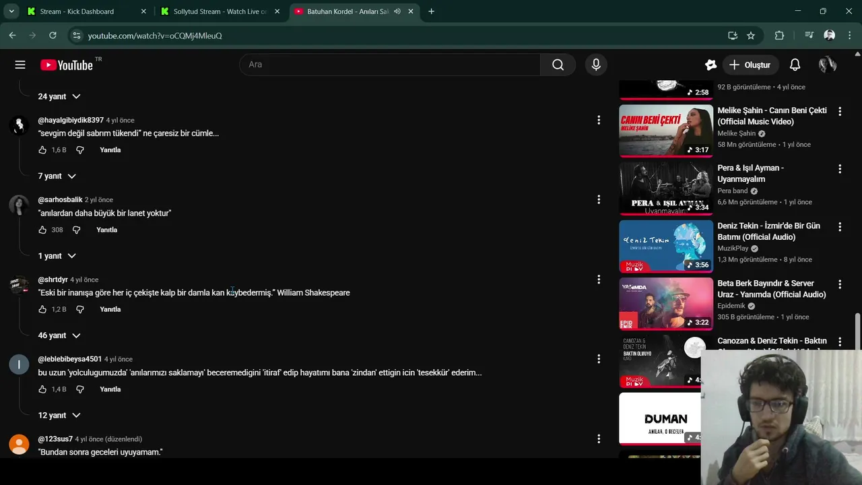This screenshot has width=862, height=485.
Task: Open the Beta Berk Bayındır Yanımda thumbnail
Action: (666, 304)
